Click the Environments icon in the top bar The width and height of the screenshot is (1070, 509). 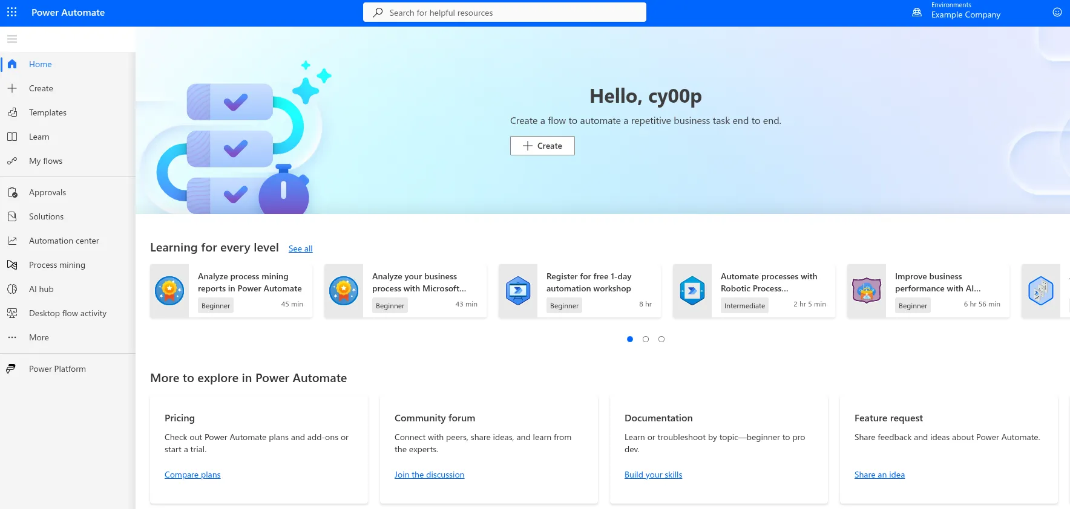(917, 12)
